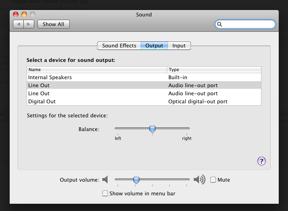Focus the search field
Screen dimensions: 288x211
245,24
